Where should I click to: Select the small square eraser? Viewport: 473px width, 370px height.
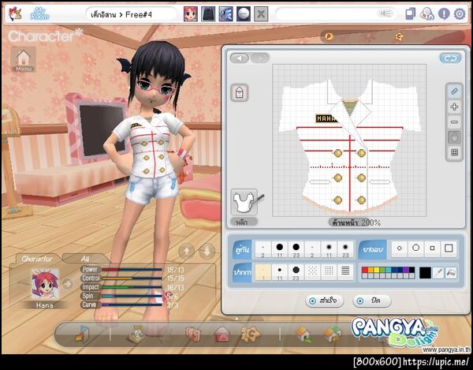[x=432, y=249]
